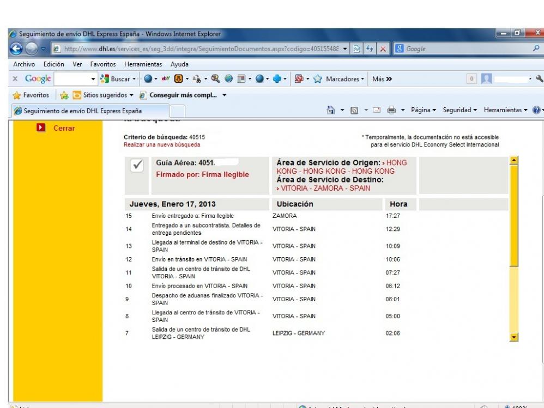Click the notification counter showing 0
544x408 pixels.
click(x=472, y=78)
